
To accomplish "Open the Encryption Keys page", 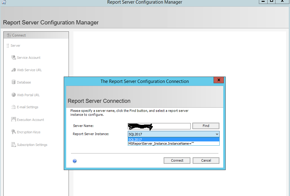I will pyautogui.click(x=29, y=132).
